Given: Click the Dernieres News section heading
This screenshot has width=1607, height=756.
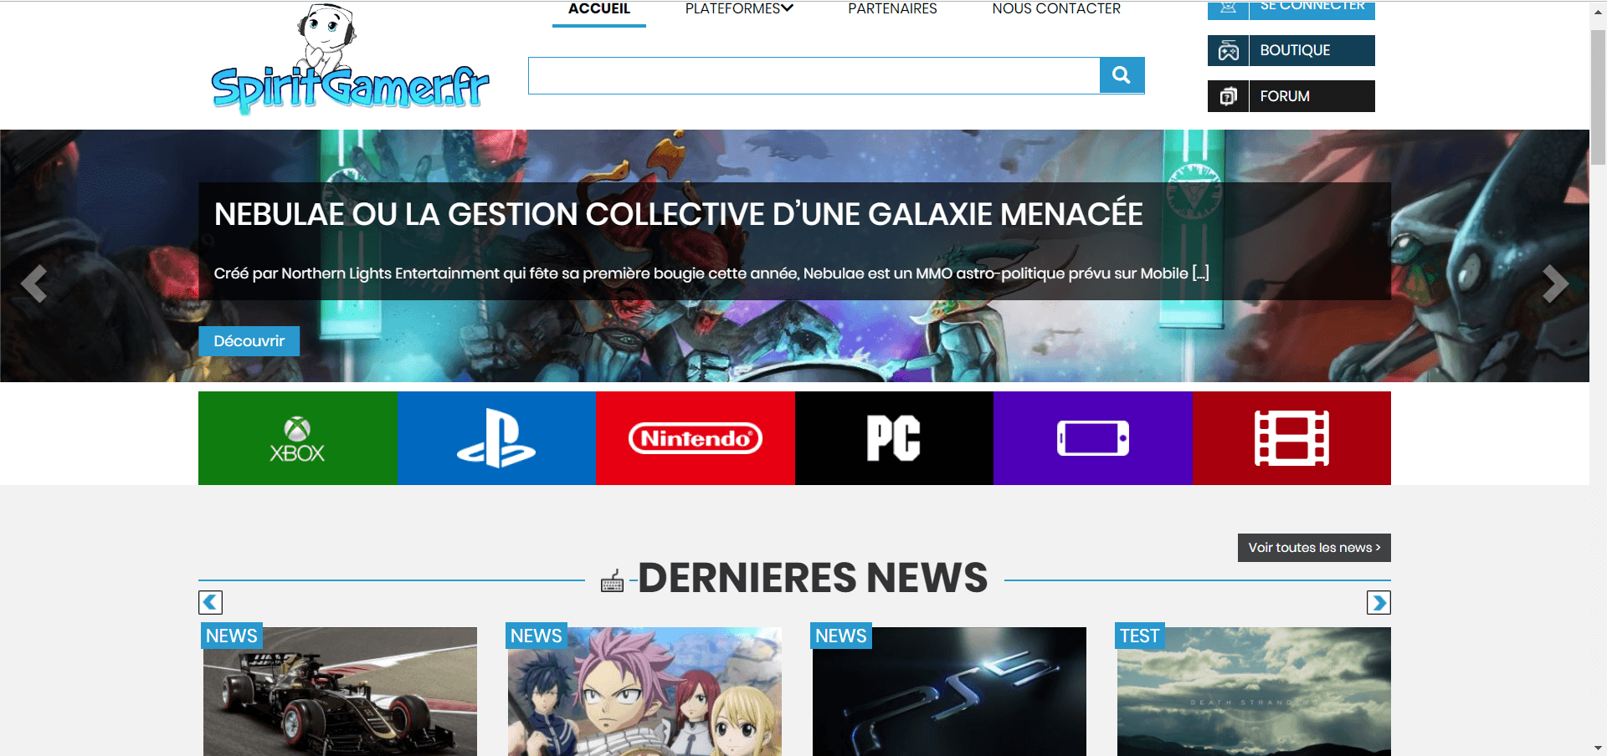Looking at the screenshot, I should pos(813,578).
